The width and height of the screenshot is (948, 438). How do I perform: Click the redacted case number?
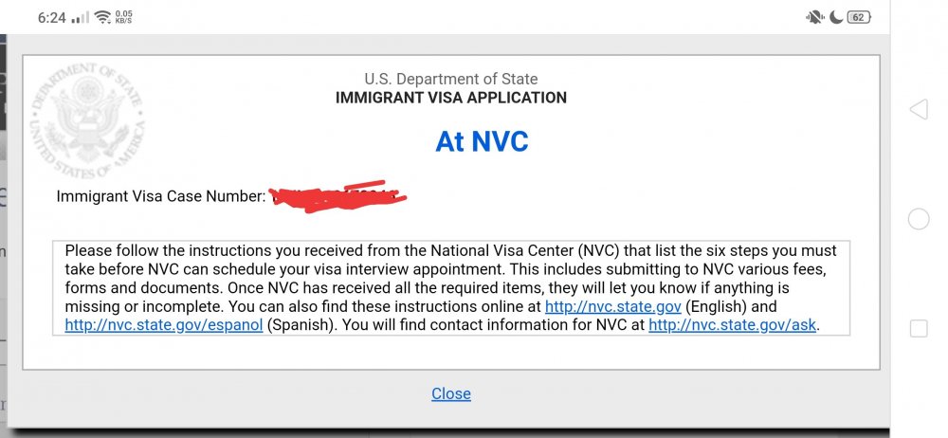[337, 194]
